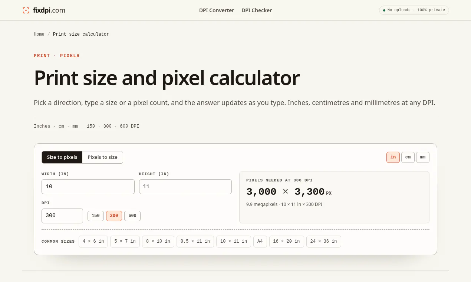471x282 pixels.
Task: Click the No uploads privacy badge
Action: 414,10
